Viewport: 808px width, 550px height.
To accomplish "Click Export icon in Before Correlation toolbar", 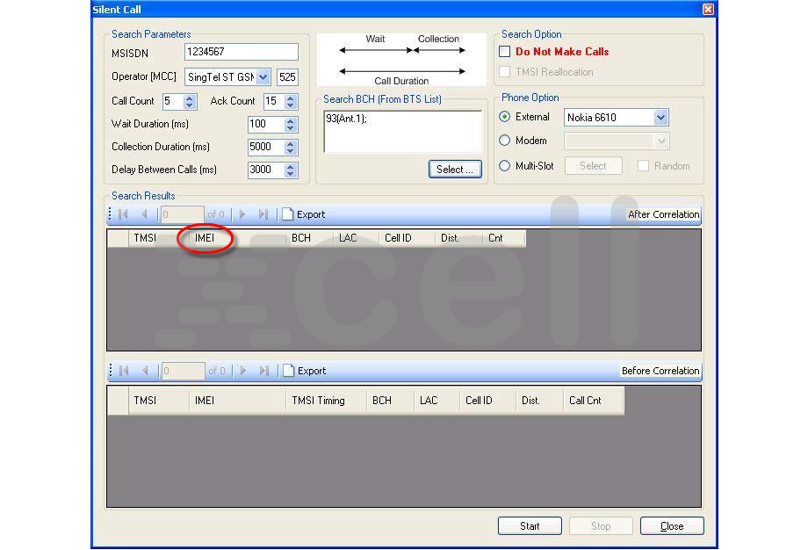I will tap(288, 371).
